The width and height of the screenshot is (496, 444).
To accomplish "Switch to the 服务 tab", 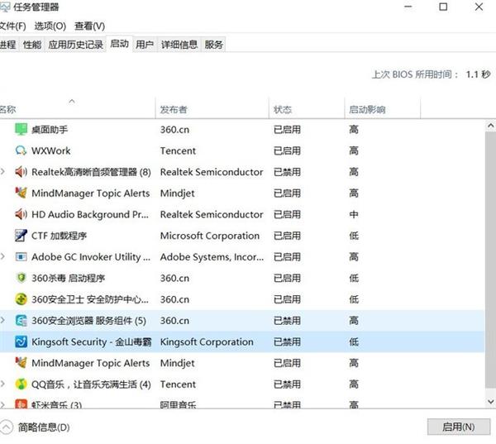I will click(214, 45).
